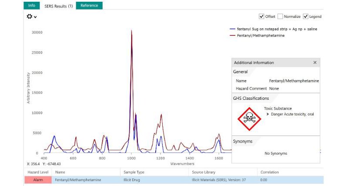Screen dimensions: 348x186
Task: Click the General section heading
Action: 241,72
